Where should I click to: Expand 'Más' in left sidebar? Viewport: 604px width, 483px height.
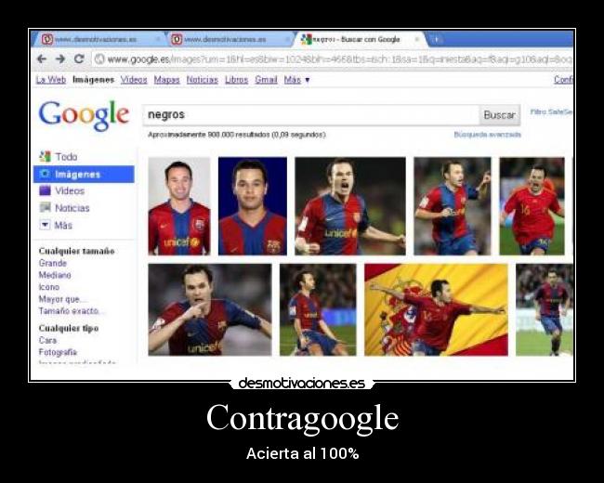point(56,225)
